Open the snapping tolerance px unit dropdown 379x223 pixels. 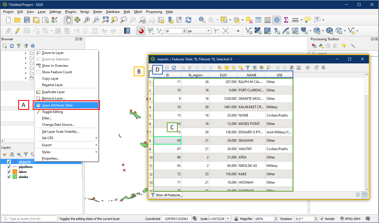199,31
